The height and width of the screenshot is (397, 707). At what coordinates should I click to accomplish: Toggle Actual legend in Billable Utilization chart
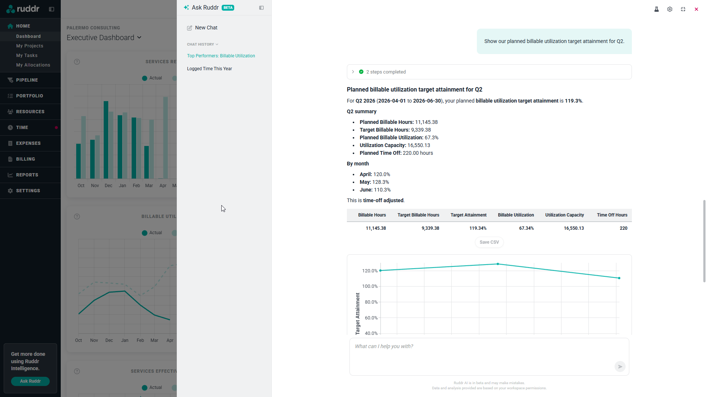click(x=152, y=233)
